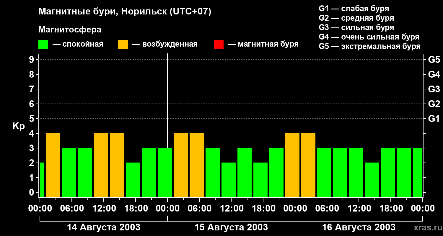The image size is (443, 236).
Task: Click the narrow green bar starting 14 Августа
Action: coord(42,180)
